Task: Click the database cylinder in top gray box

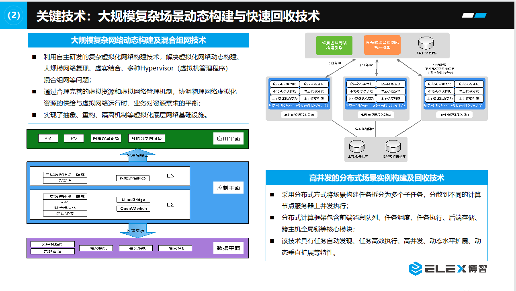Action: click(426, 42)
